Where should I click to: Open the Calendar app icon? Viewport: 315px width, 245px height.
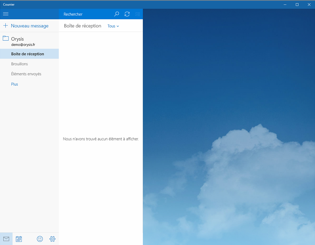point(19,239)
